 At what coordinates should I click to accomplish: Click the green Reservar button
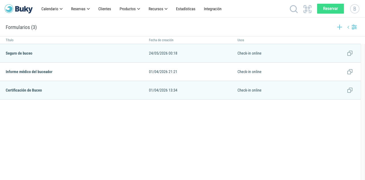point(330,9)
